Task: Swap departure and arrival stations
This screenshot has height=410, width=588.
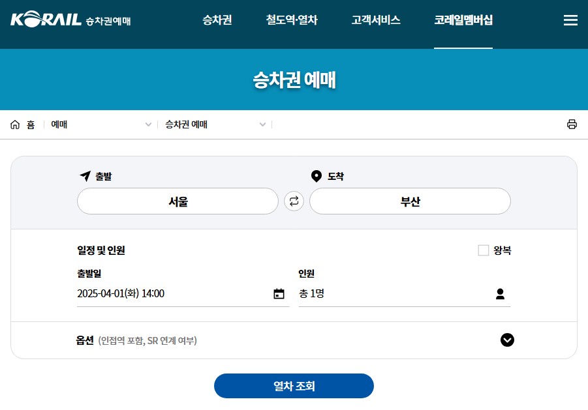Action: pos(294,201)
